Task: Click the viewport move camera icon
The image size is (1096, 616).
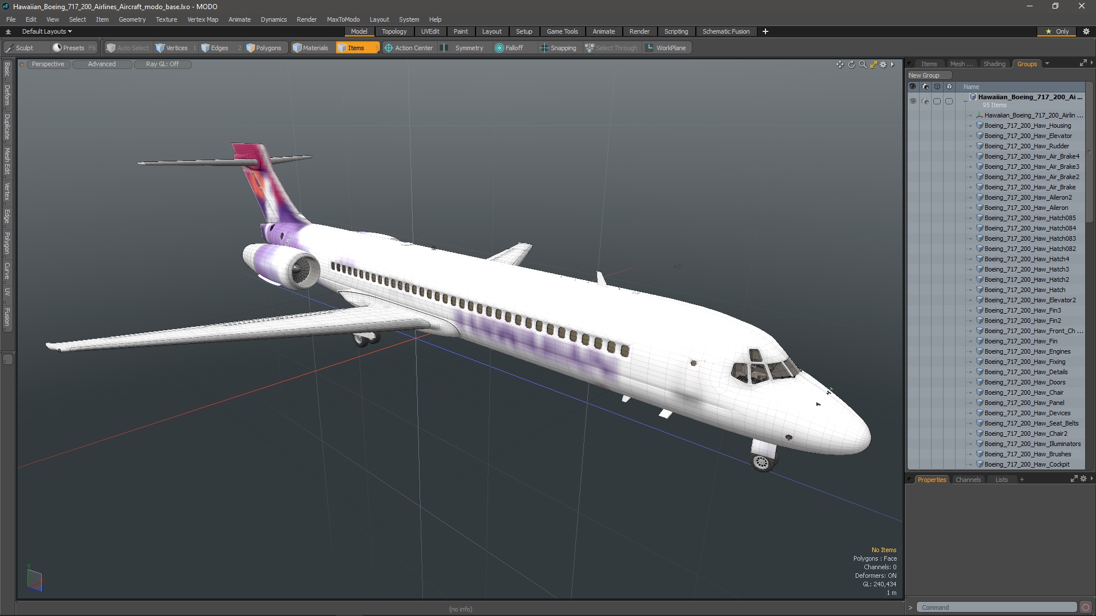Action: tap(840, 64)
